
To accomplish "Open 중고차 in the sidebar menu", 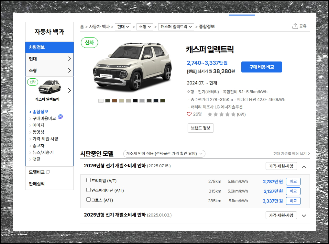I will 38,146.
